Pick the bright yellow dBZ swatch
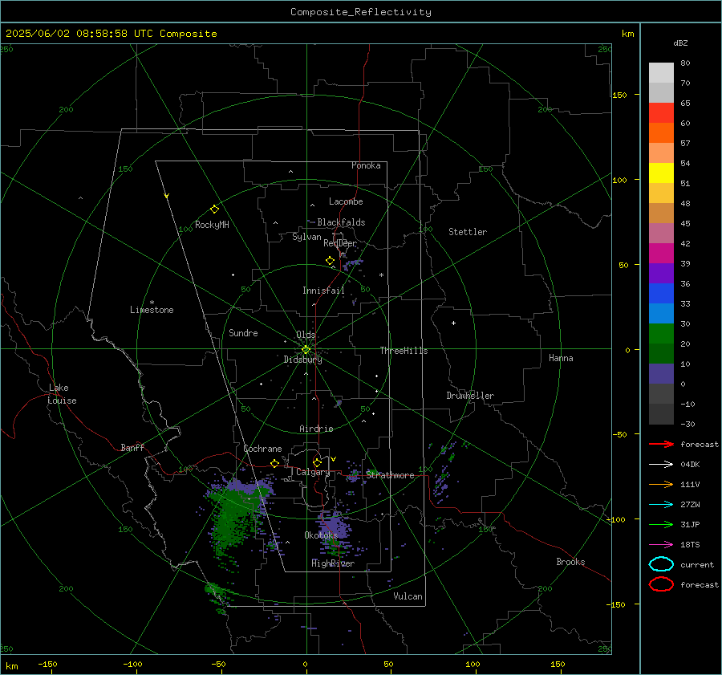 point(661,173)
